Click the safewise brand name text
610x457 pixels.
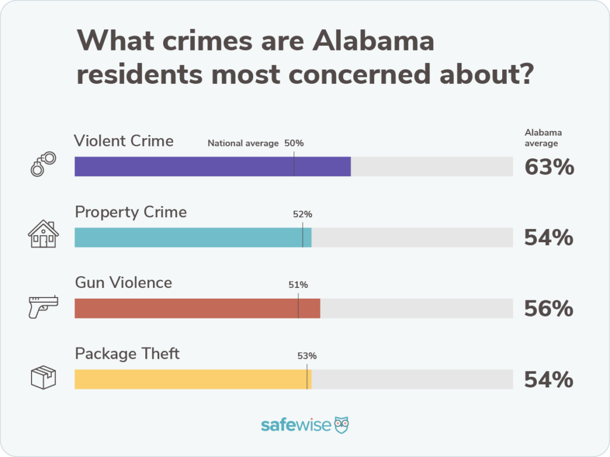[295, 425]
